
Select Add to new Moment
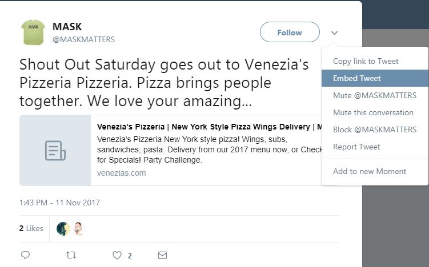click(370, 171)
